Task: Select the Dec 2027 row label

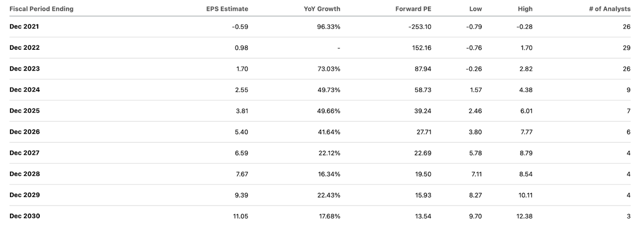Action: tap(24, 153)
